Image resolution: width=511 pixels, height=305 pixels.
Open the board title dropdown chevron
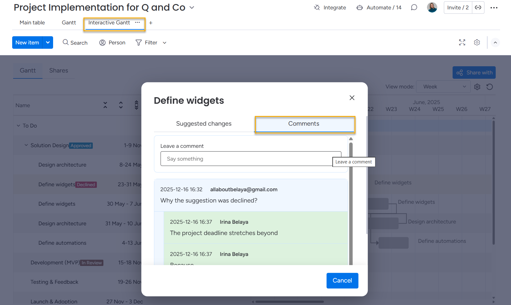[192, 7]
